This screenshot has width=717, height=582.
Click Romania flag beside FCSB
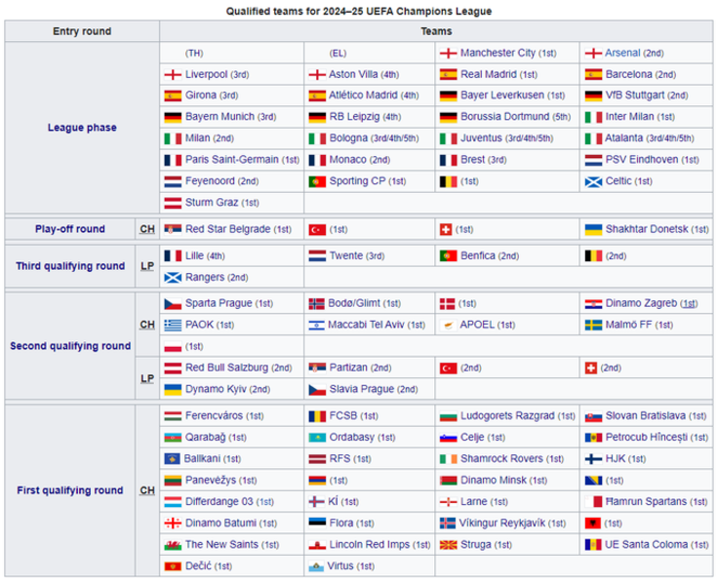(x=317, y=416)
